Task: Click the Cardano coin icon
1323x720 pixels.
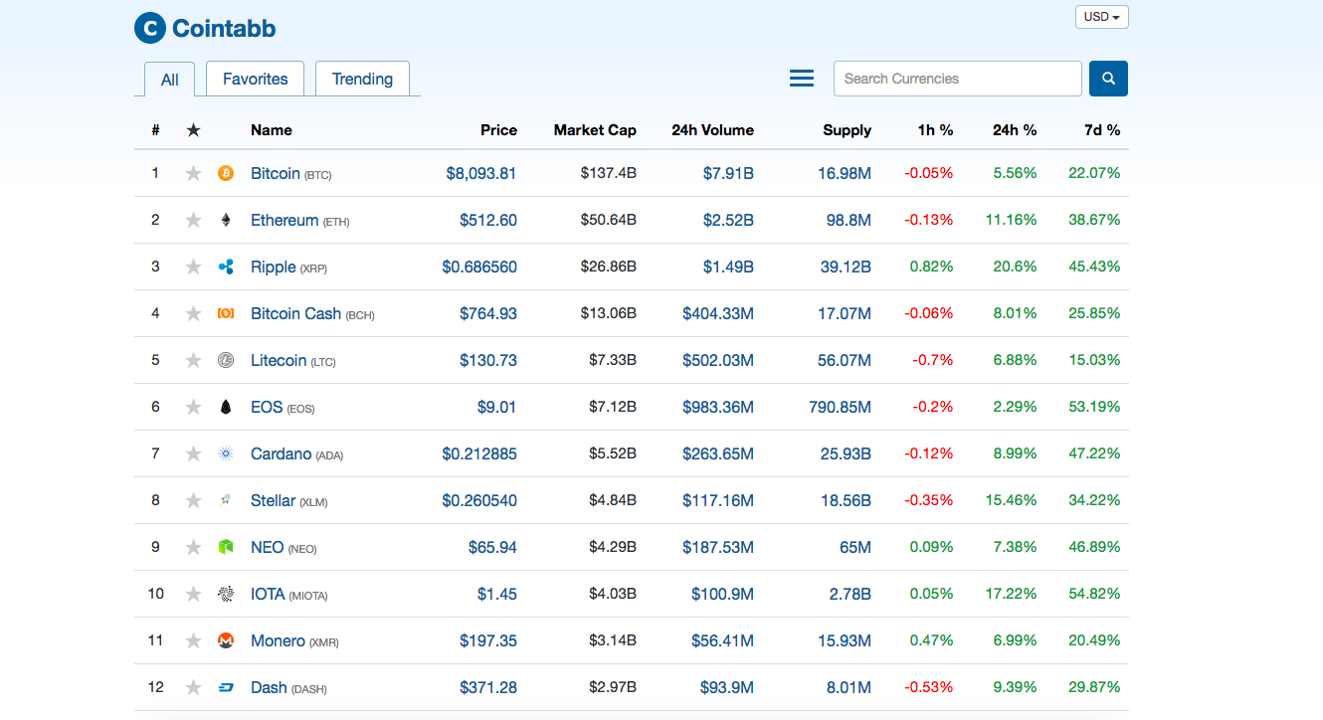Action: pos(226,453)
